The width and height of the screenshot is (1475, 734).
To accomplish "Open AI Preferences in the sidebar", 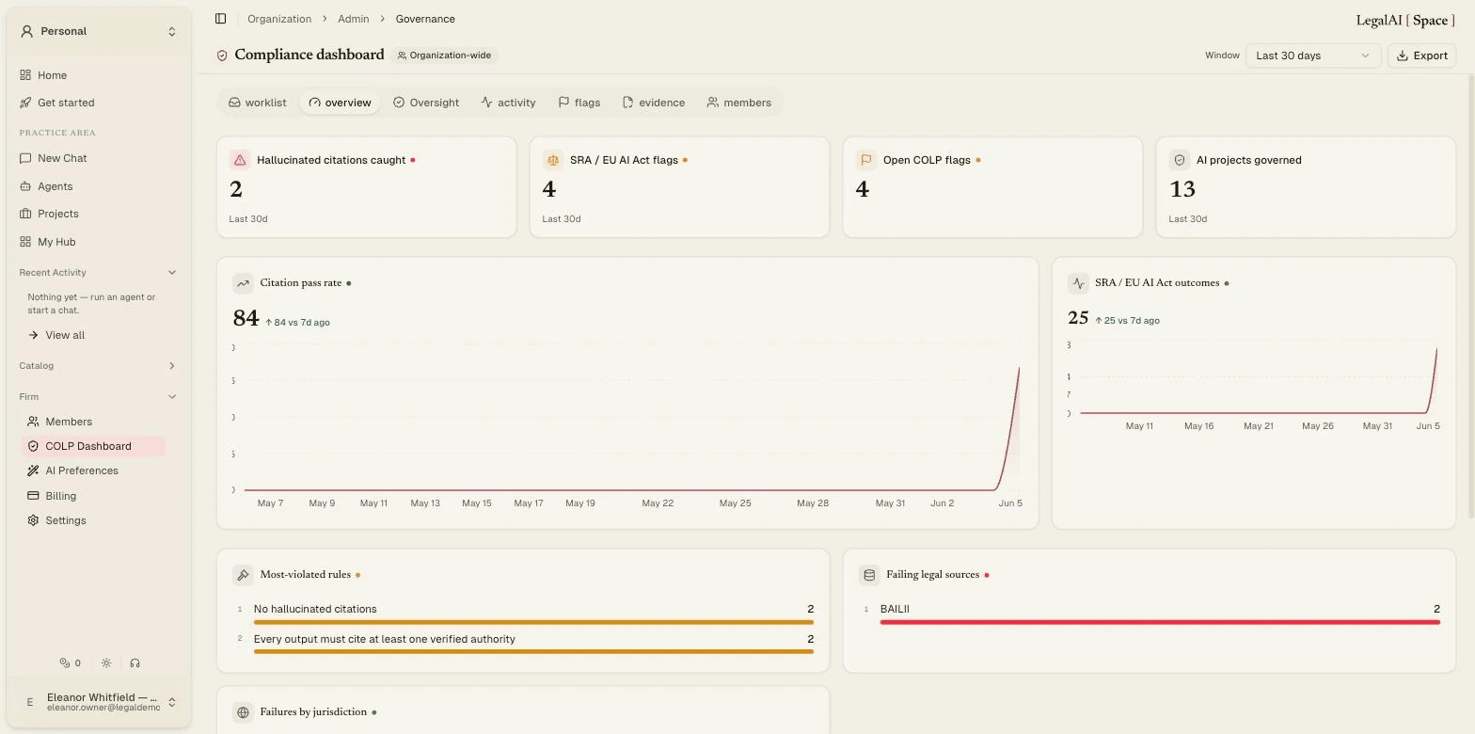I will (94, 471).
